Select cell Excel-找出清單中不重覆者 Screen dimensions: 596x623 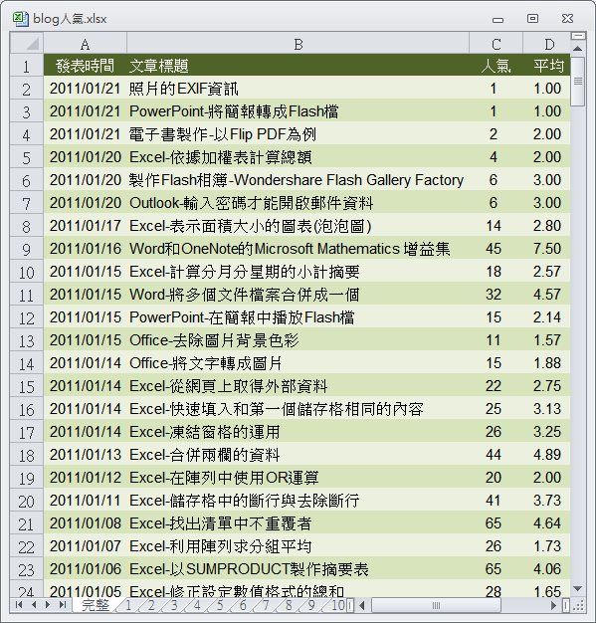click(298, 523)
